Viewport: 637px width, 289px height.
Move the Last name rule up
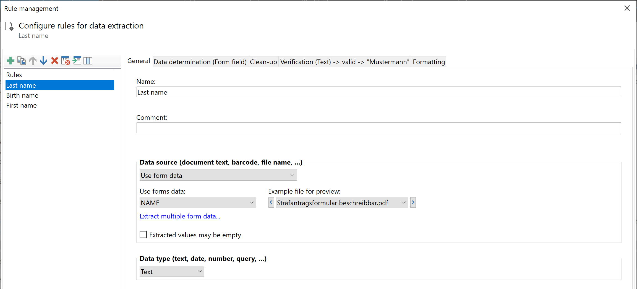(x=32, y=61)
